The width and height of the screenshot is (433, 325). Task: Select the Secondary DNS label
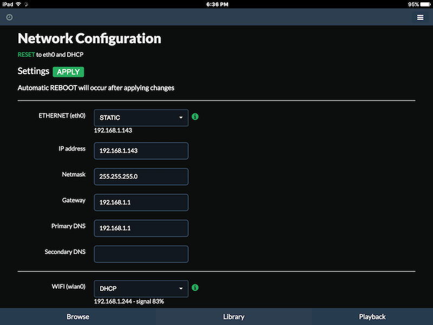(65, 252)
